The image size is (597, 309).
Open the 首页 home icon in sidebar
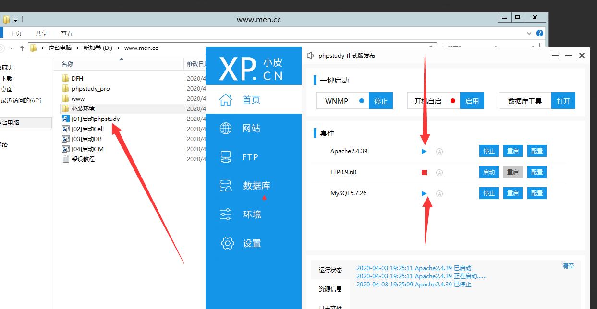pyautogui.click(x=226, y=100)
